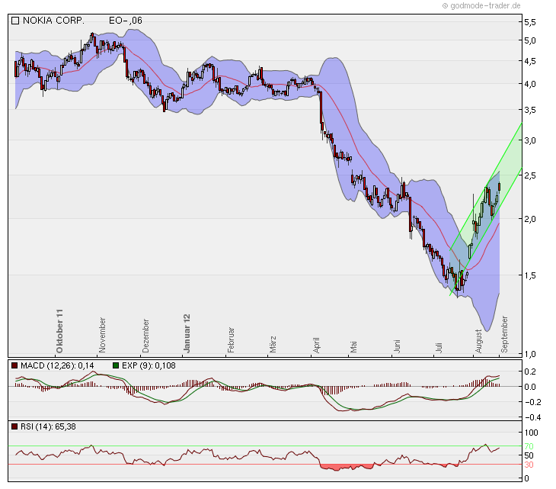The width and height of the screenshot is (556, 489).
Task: Click the MACD axis value 0.0
Action: [530, 387]
